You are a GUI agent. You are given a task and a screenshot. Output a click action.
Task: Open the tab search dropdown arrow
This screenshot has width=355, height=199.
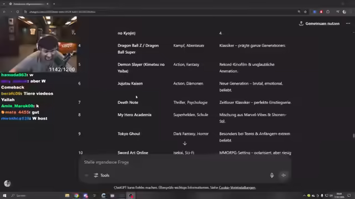(4, 4)
